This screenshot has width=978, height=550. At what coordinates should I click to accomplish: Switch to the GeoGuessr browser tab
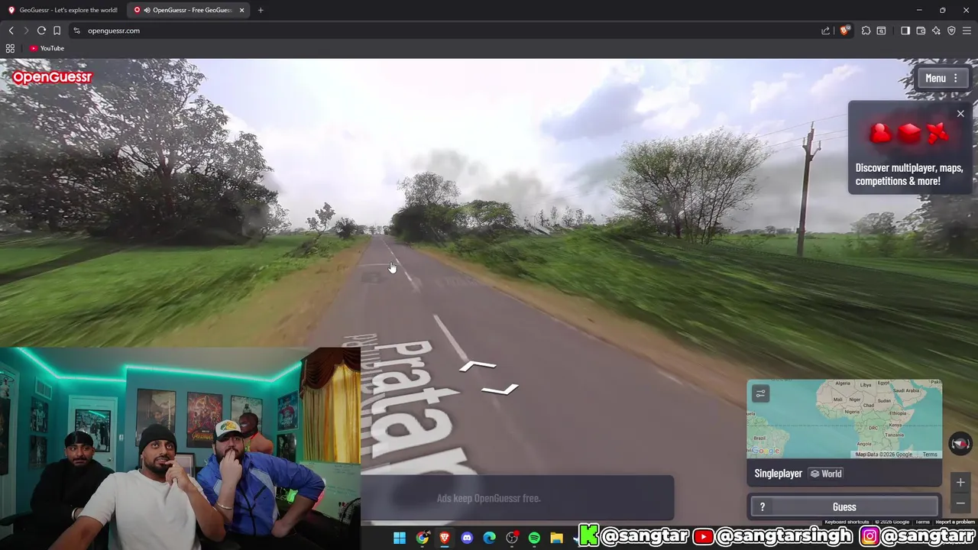click(63, 10)
